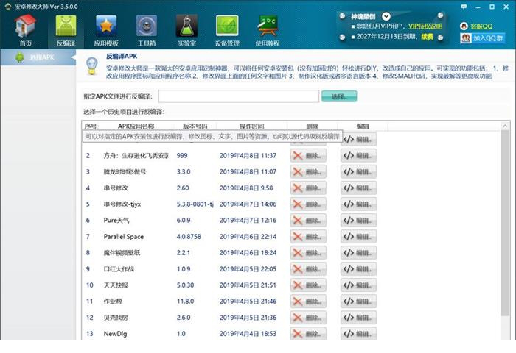Select the NewDlg name cell
The image size is (516, 353).
[x=115, y=334]
